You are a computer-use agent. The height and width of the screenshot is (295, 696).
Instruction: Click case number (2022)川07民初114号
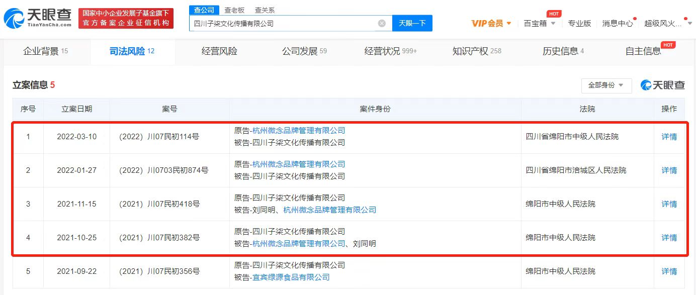point(159,137)
